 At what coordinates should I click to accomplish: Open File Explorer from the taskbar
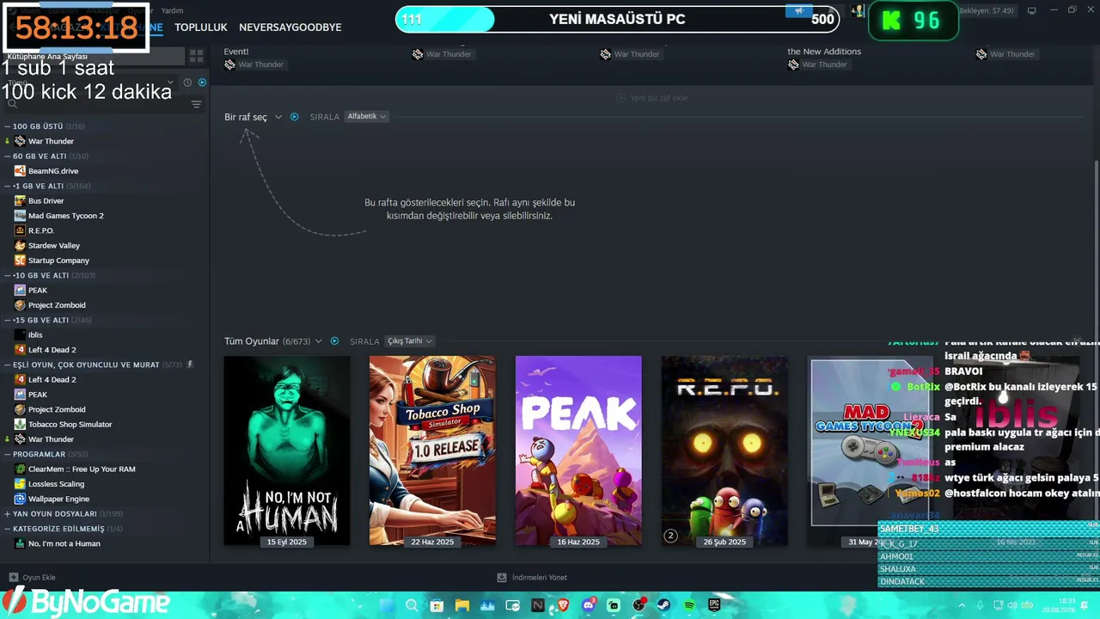(461, 605)
